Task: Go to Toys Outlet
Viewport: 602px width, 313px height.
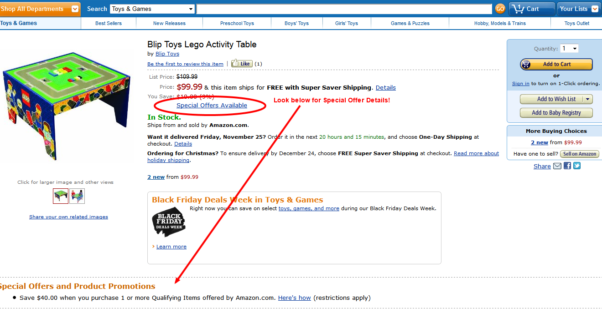Action: 577,23
